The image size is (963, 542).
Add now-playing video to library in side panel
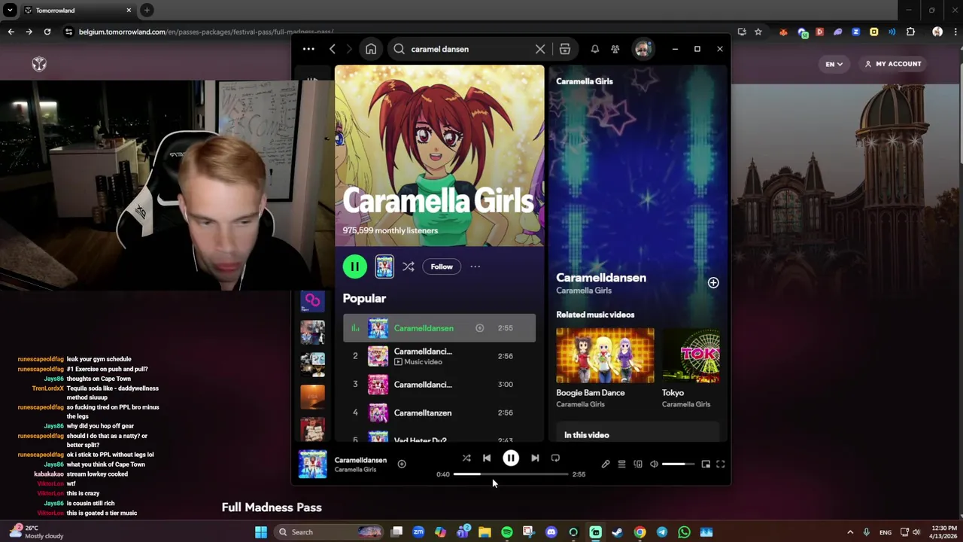(x=713, y=283)
